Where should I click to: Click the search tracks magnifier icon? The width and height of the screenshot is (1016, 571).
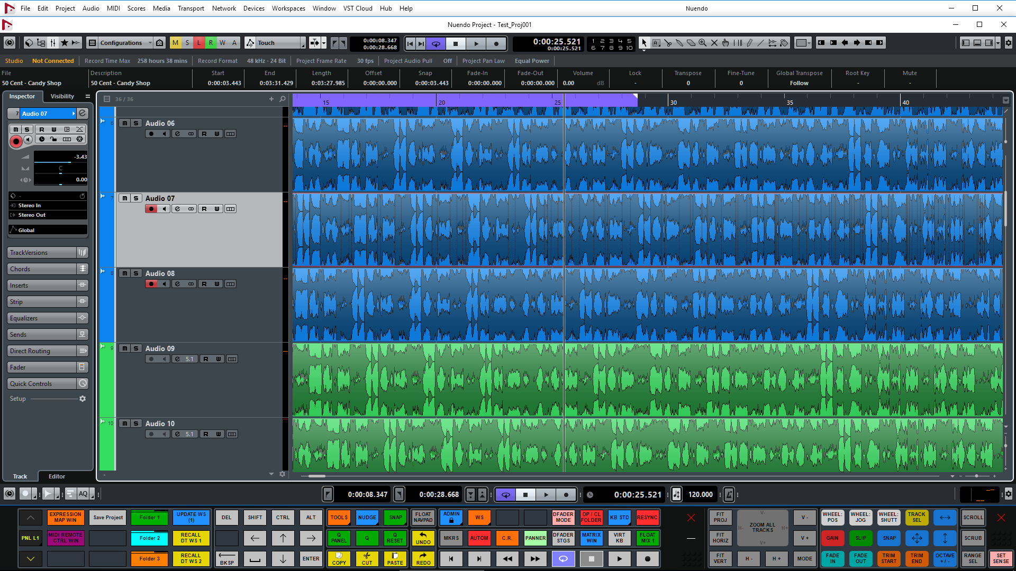[x=283, y=99]
